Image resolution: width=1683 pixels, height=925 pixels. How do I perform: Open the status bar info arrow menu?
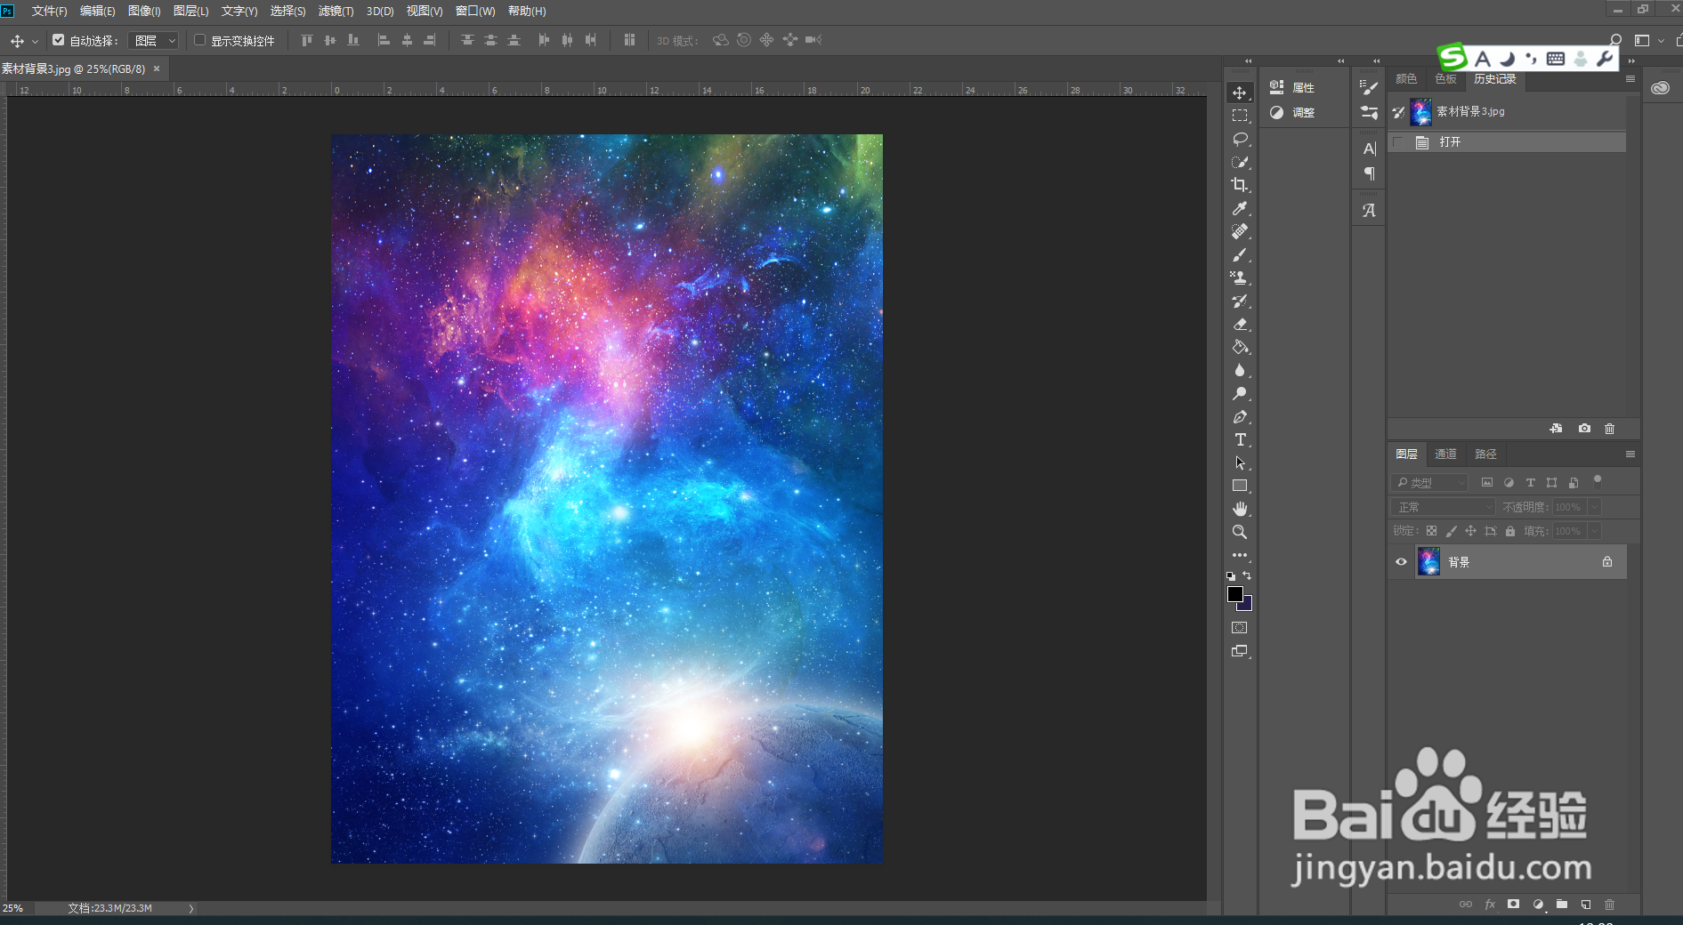[191, 908]
